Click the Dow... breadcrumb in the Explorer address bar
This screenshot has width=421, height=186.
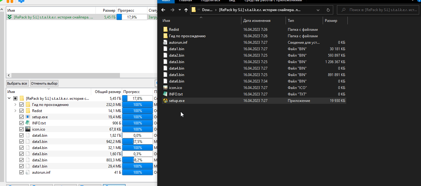[207, 10]
